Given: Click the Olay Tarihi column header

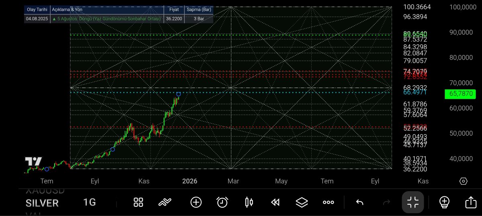Looking at the screenshot, I should [37, 9].
